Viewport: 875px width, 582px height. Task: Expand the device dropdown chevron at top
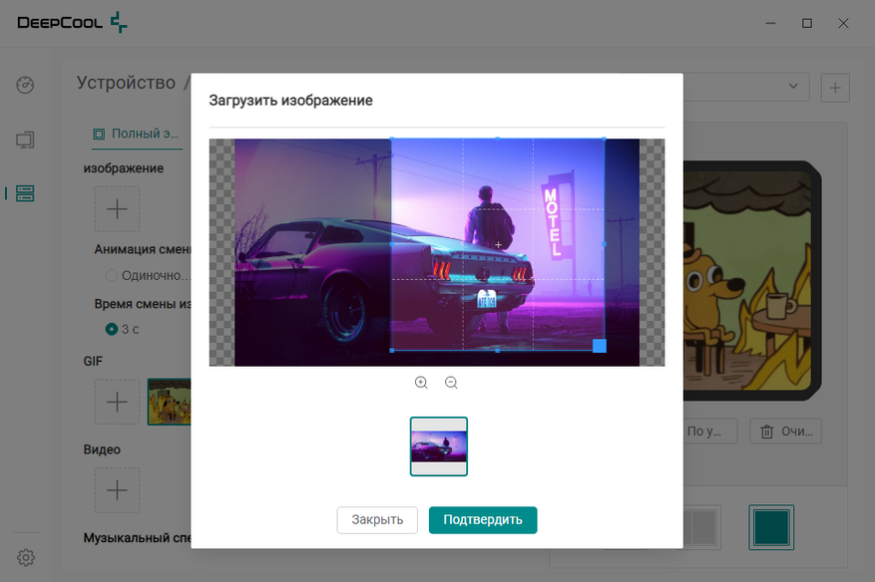click(793, 87)
